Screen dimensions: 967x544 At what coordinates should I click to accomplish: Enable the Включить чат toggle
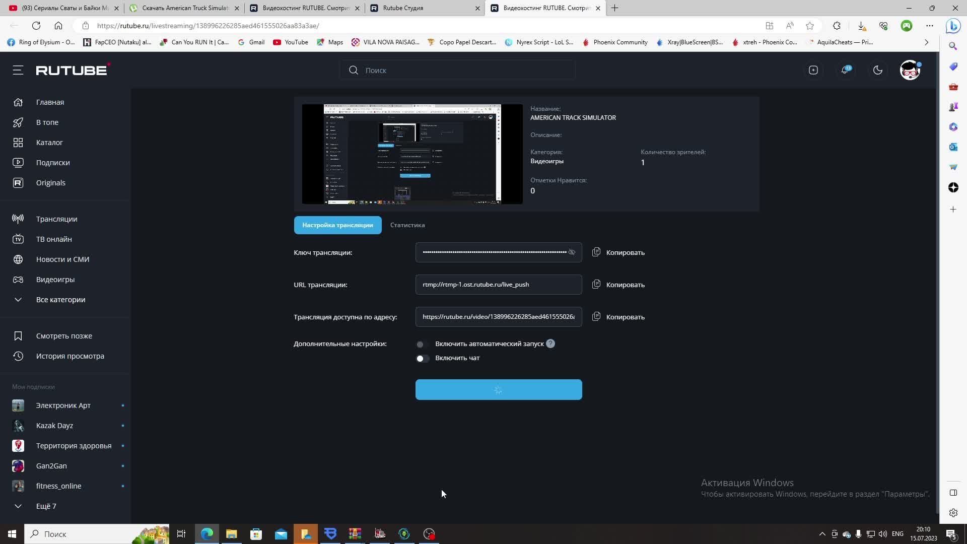423,358
